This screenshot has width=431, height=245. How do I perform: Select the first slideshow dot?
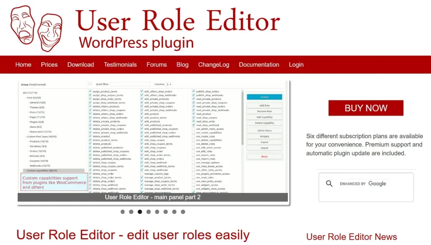click(x=122, y=212)
